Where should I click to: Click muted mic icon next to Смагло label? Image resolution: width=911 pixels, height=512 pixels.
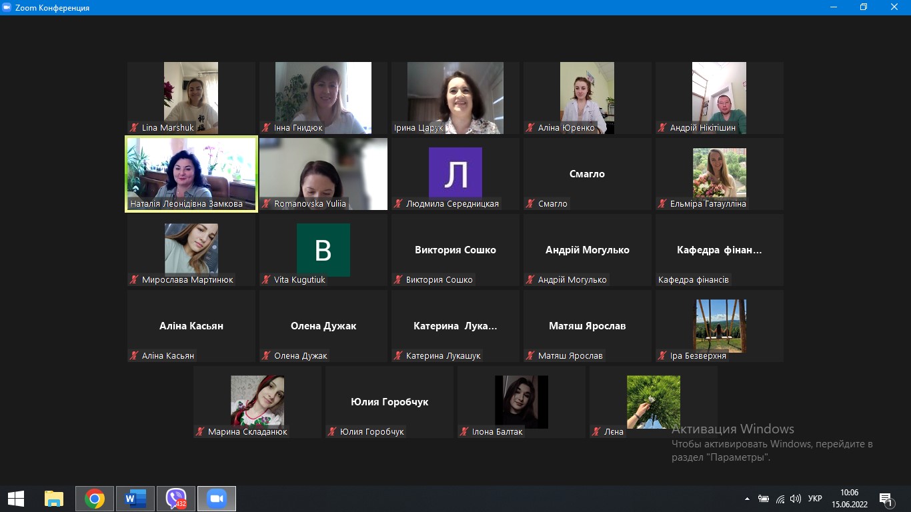click(530, 203)
